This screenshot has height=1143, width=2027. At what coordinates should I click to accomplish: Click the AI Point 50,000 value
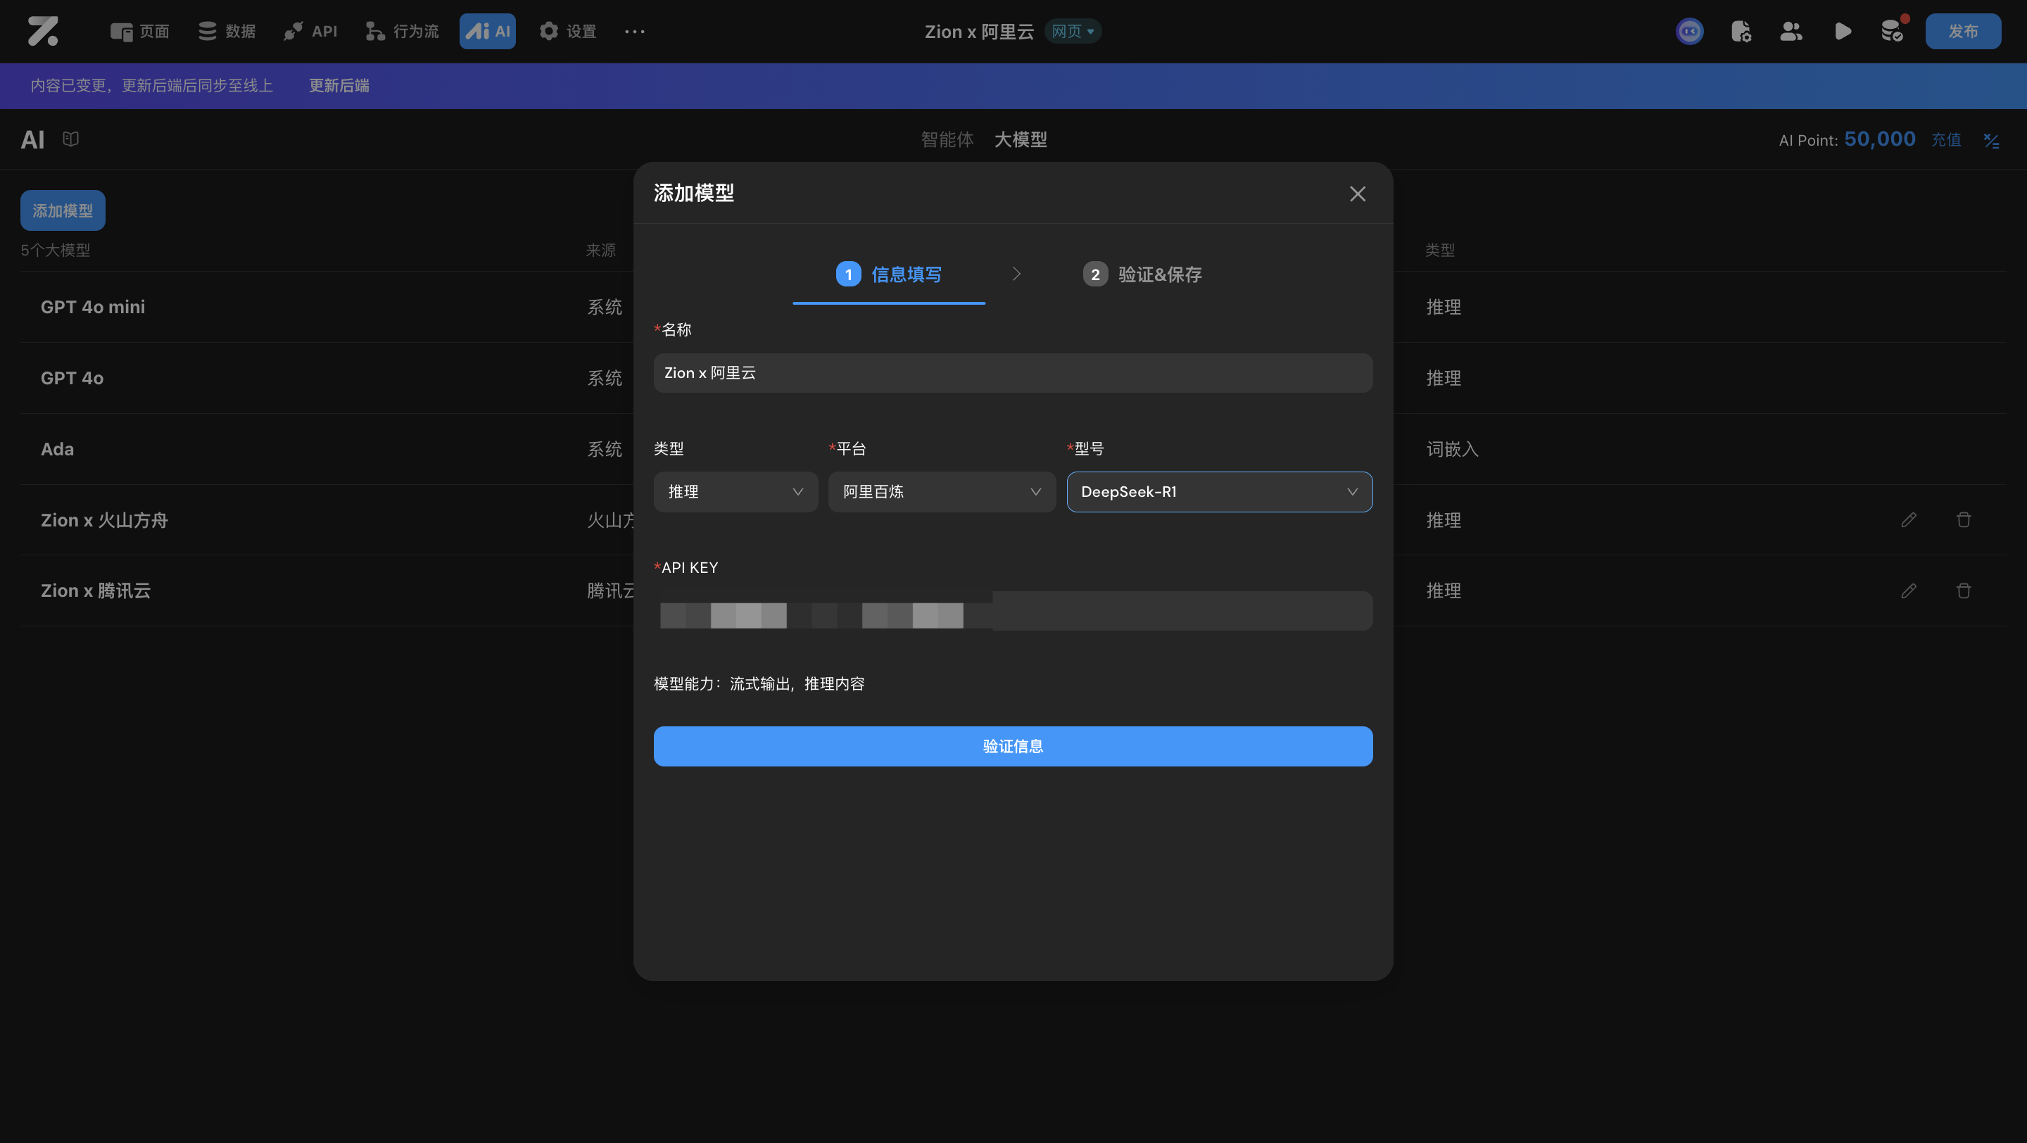tap(1879, 139)
